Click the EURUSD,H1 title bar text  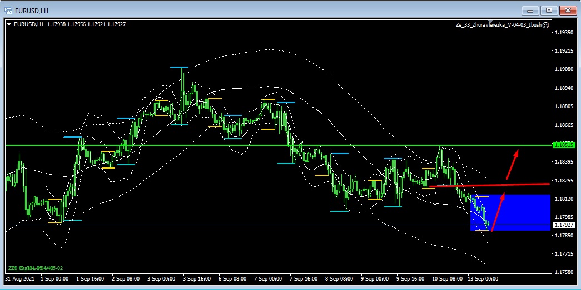[33, 9]
